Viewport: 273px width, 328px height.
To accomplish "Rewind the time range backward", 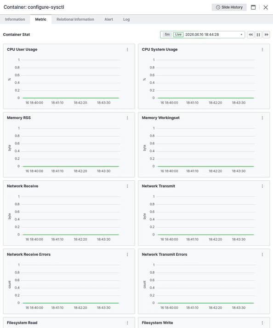I will [x=250, y=35].
